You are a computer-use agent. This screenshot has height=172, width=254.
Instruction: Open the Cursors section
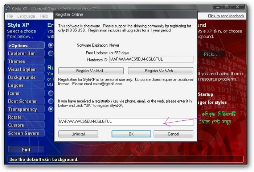26,125
